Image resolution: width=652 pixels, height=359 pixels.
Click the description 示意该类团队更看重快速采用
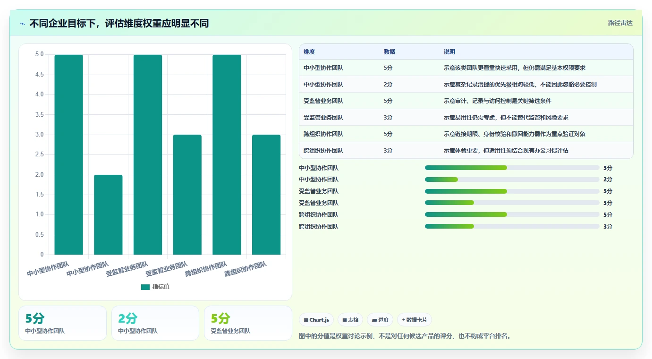pyautogui.click(x=480, y=68)
